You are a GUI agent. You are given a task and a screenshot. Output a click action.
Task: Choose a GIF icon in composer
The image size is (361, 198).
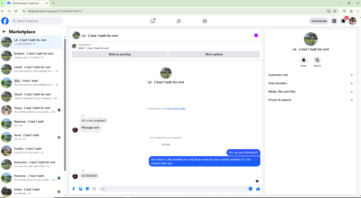click(94, 189)
